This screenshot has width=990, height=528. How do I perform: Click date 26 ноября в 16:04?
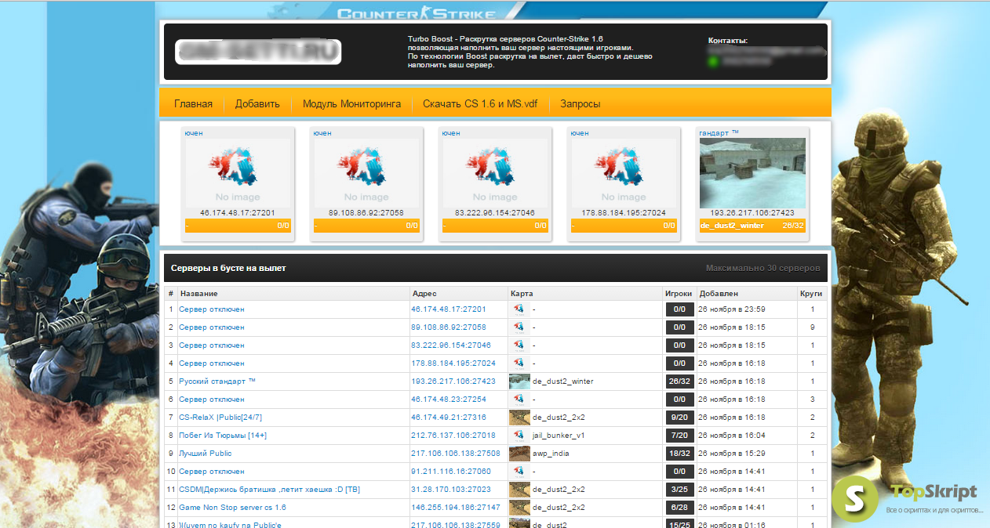point(731,436)
